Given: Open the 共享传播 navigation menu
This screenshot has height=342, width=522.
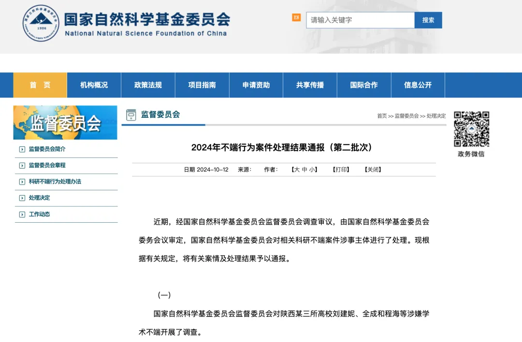Looking at the screenshot, I should 310,85.
